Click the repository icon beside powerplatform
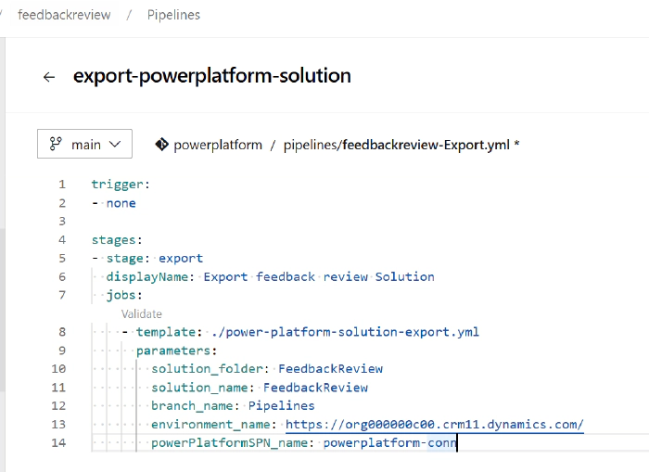 (x=161, y=145)
